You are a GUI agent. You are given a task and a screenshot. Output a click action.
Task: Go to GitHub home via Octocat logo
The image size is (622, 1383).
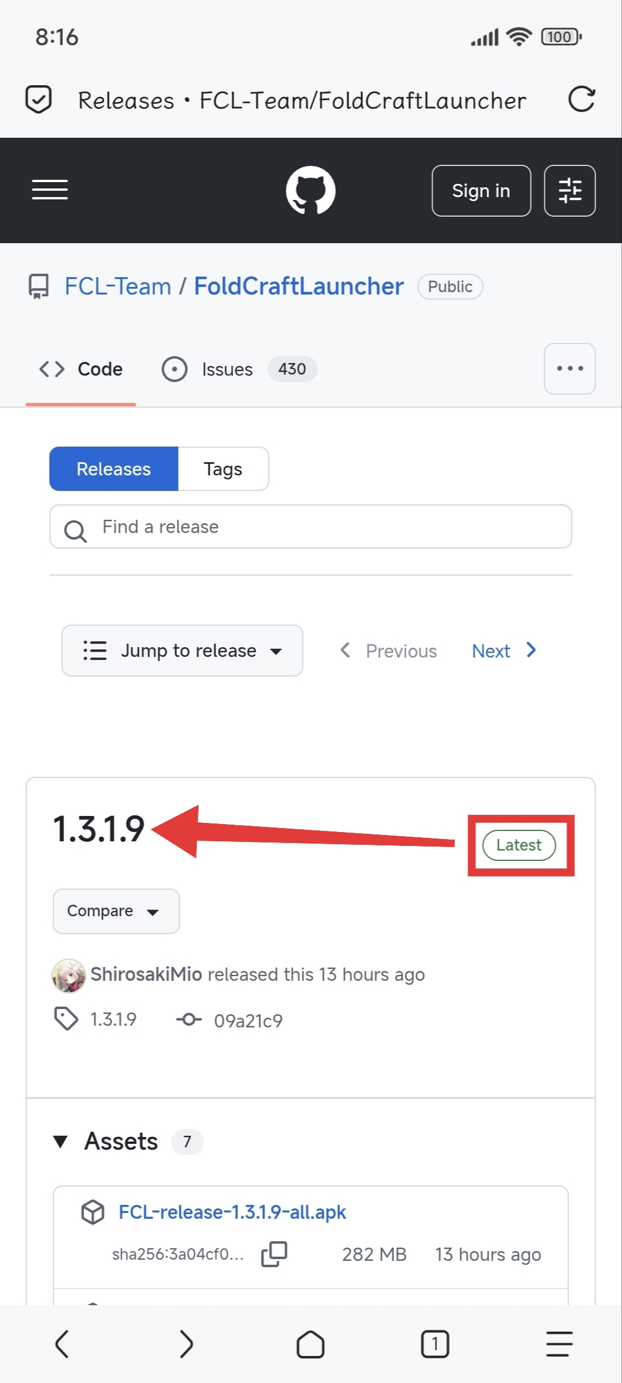[311, 190]
